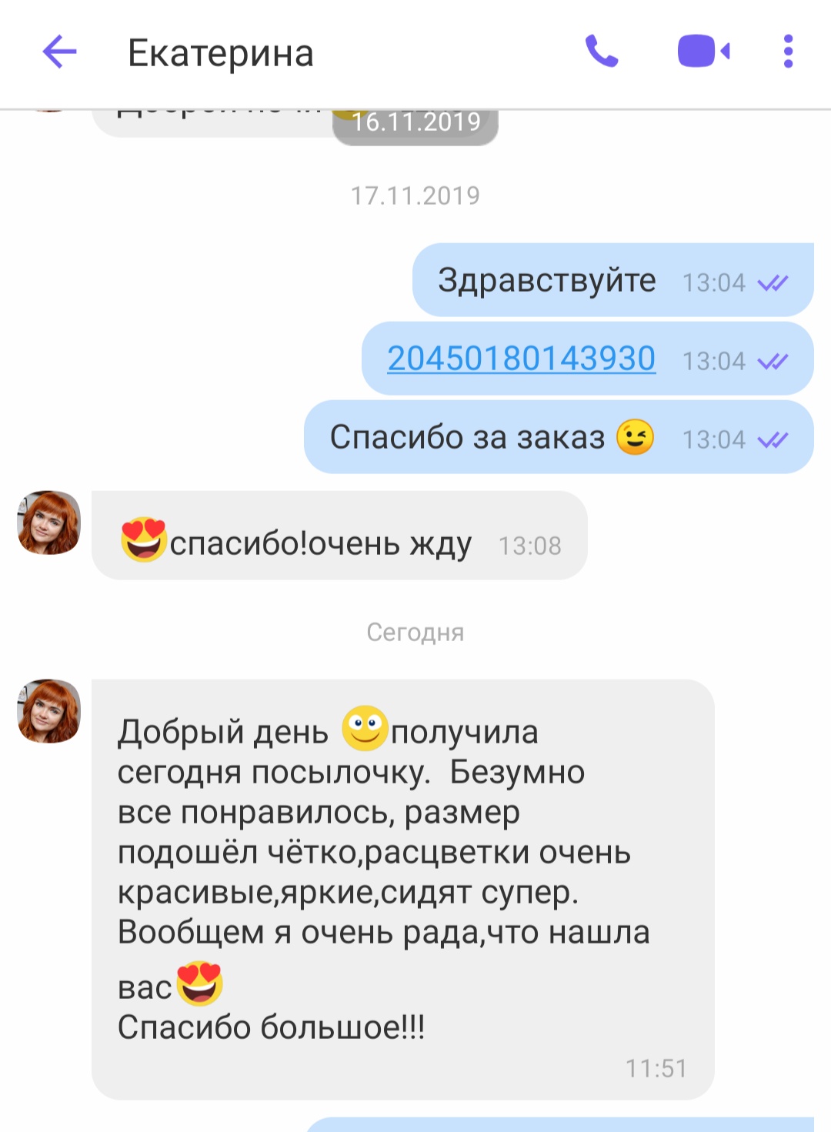Tap the winking emoji after 'Спасибо за заказ'
Screen dimensions: 831x1132
click(x=636, y=437)
